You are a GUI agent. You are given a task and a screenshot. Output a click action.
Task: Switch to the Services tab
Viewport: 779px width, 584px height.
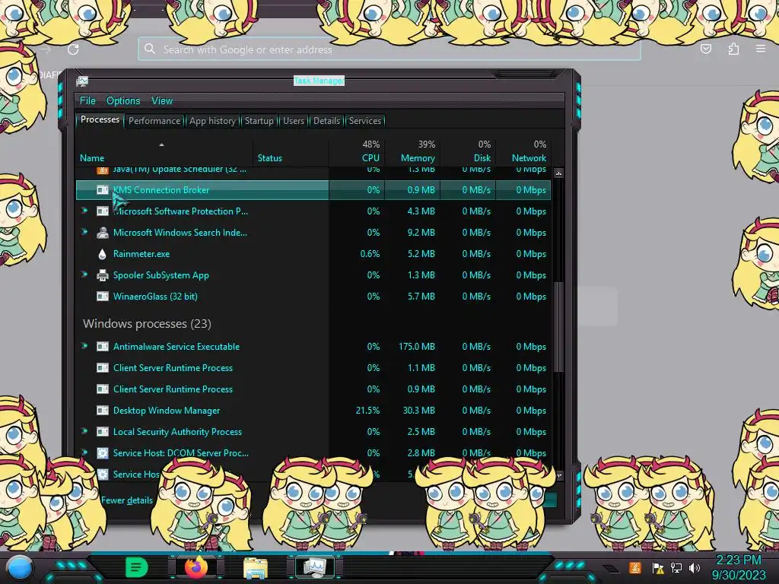[x=364, y=121]
